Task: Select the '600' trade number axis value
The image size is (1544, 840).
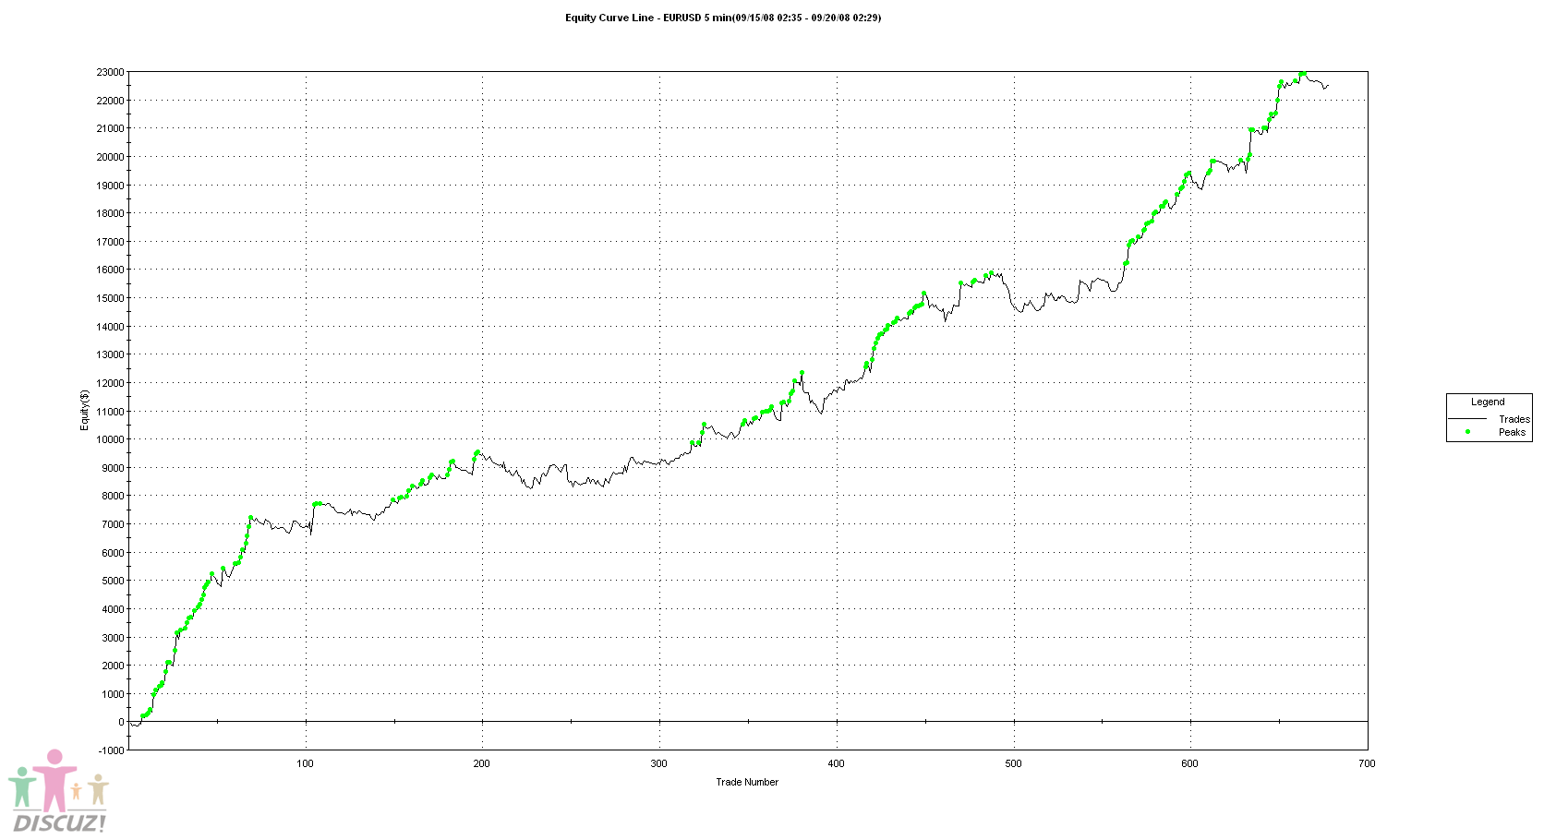Action: click(1189, 763)
